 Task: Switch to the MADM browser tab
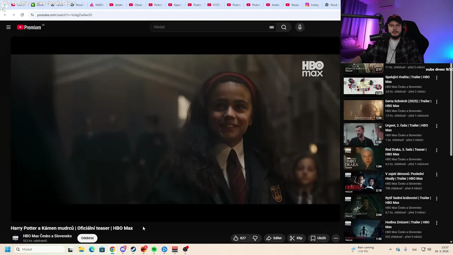(x=97, y=5)
